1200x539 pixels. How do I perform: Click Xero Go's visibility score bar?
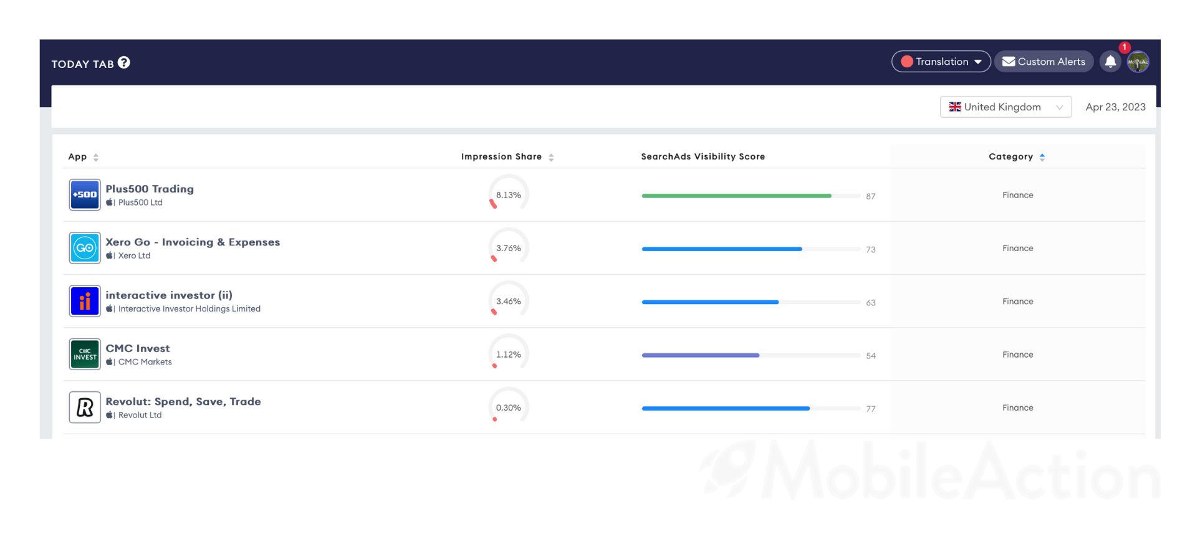click(x=722, y=249)
